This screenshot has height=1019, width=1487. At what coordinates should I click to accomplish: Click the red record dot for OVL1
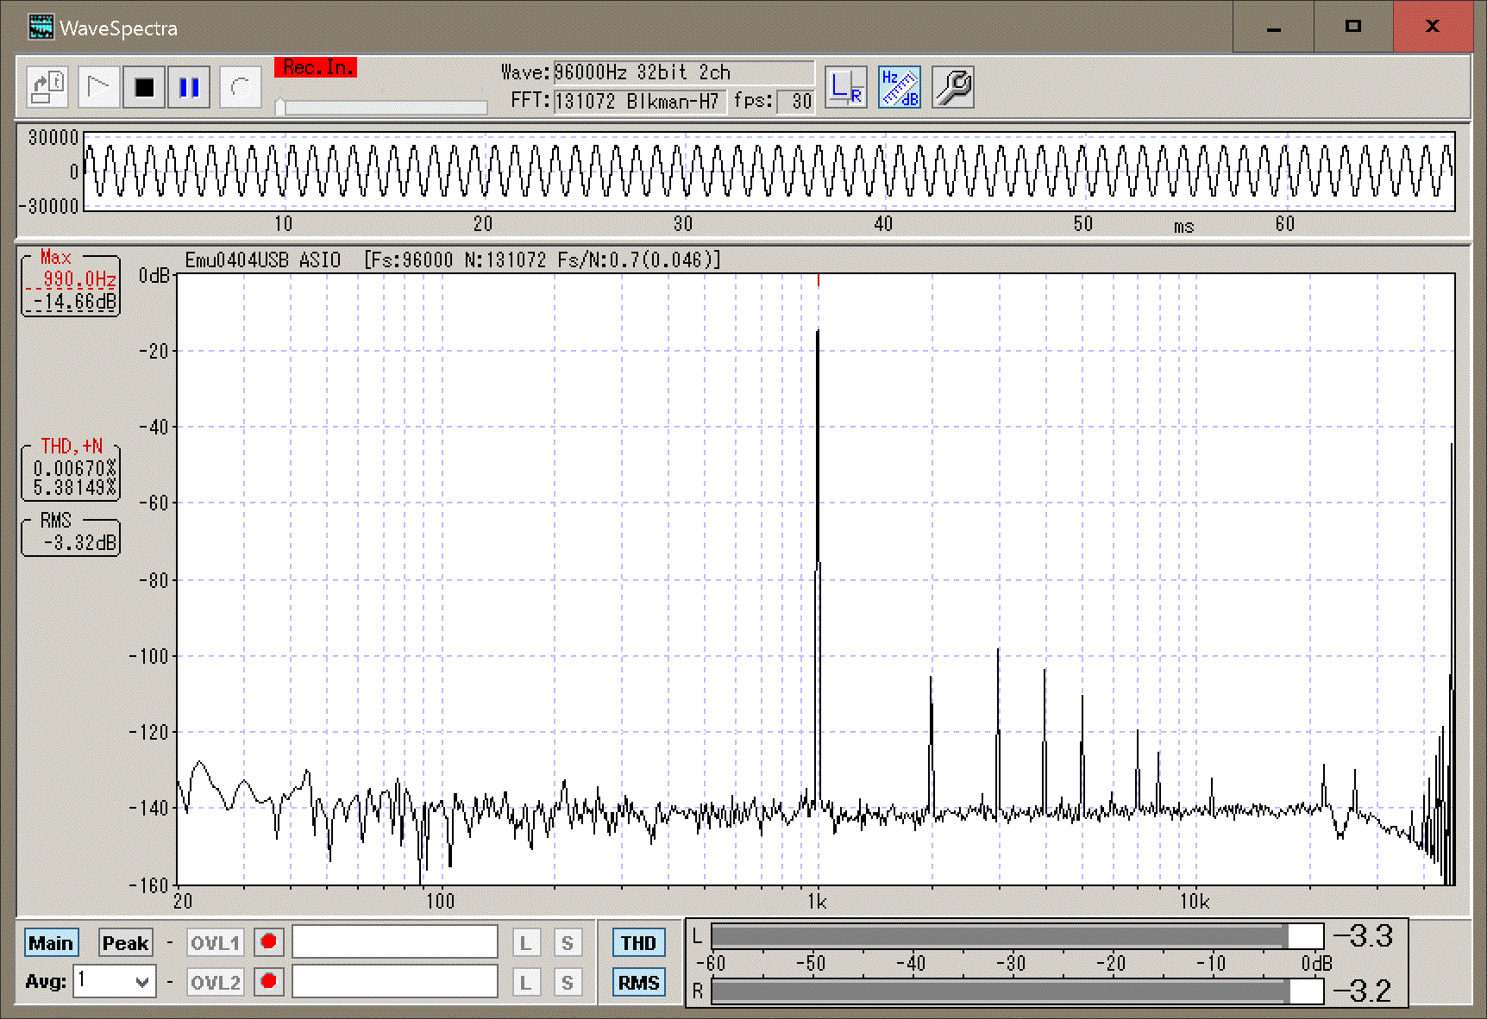(268, 942)
